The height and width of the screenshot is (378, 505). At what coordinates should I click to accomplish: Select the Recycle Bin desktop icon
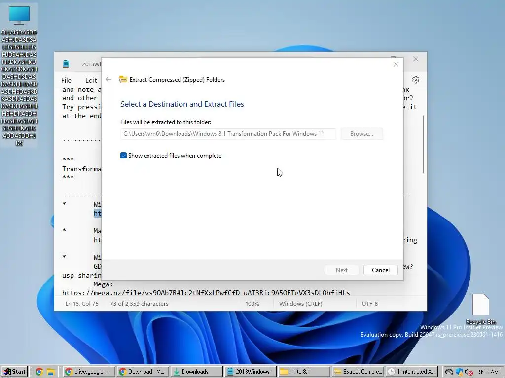click(480, 309)
